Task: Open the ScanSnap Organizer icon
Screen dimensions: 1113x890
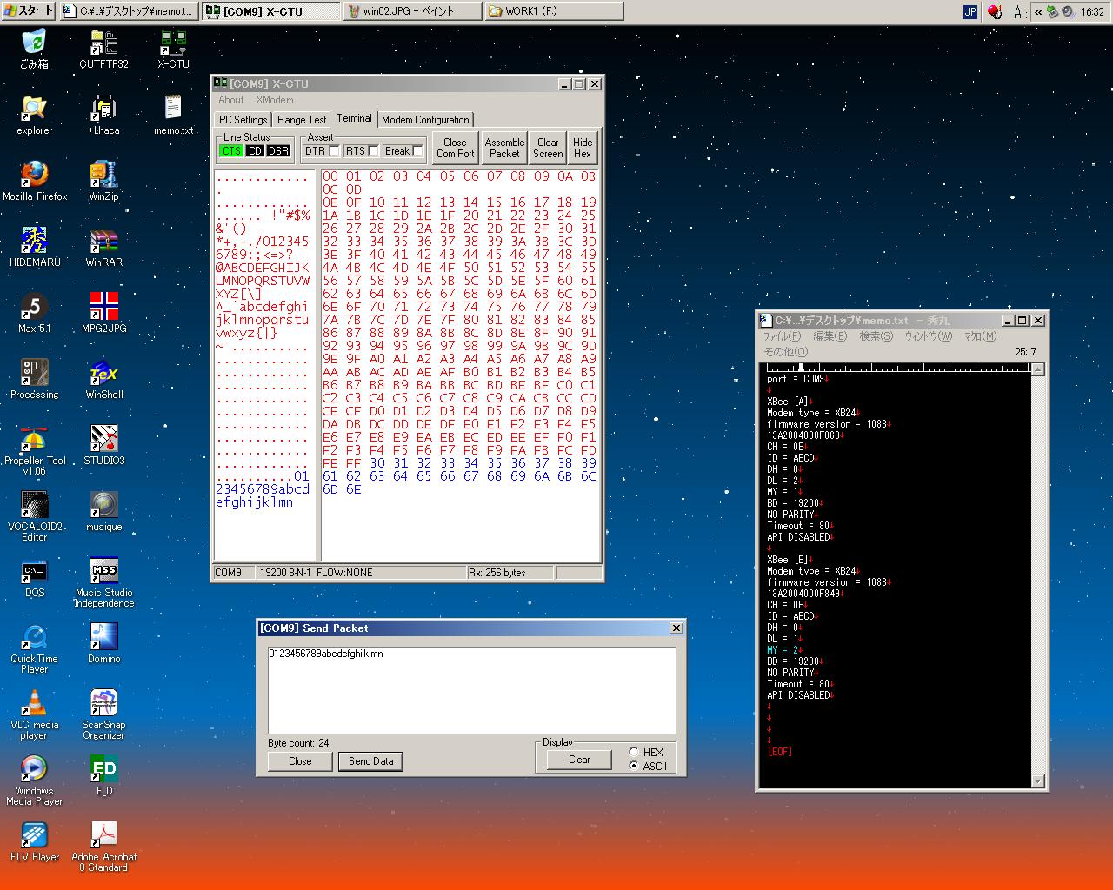Action: point(103,703)
